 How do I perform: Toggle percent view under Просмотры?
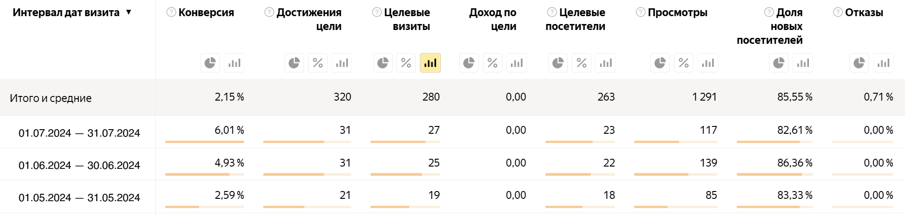[x=684, y=63]
